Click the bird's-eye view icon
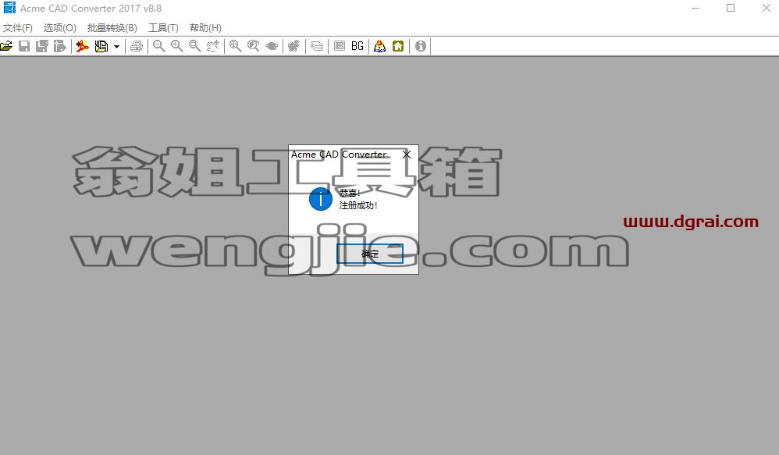 272,46
